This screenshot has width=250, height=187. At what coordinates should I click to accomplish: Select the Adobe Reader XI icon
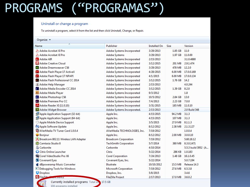coord(37,105)
